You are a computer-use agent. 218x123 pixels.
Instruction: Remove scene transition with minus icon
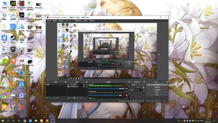click(x=140, y=87)
